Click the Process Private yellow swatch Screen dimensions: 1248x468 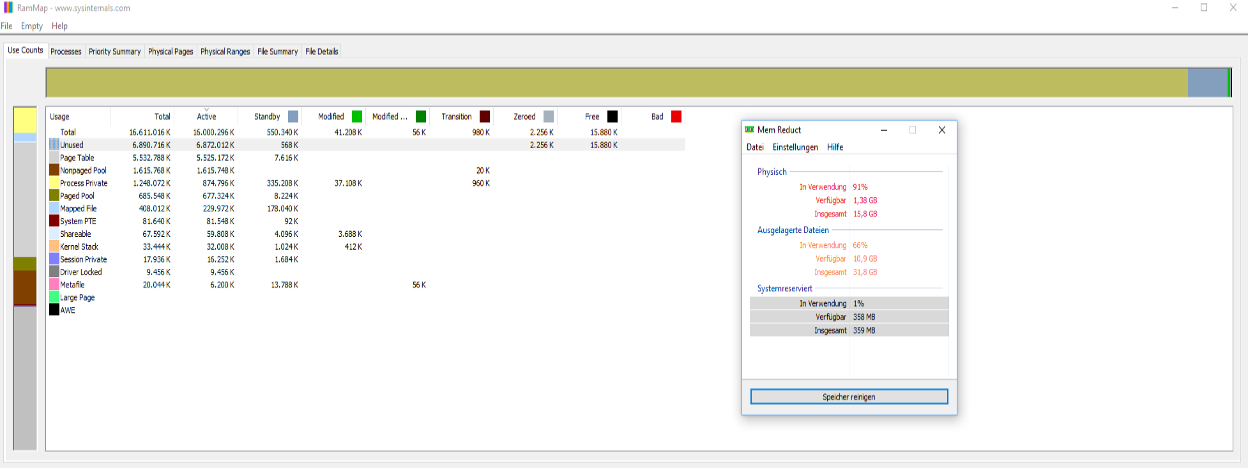(x=54, y=183)
